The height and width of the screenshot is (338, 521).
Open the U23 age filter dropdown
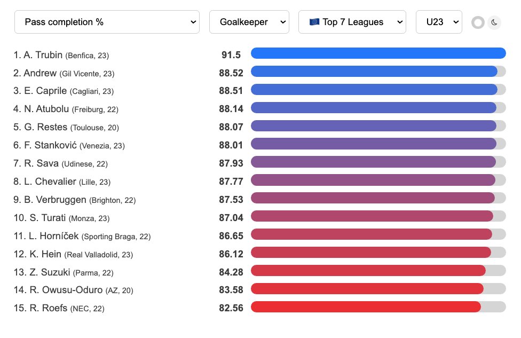439,22
